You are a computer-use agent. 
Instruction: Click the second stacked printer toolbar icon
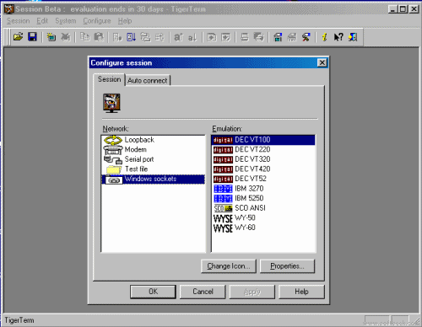pyautogui.click(x=258, y=37)
